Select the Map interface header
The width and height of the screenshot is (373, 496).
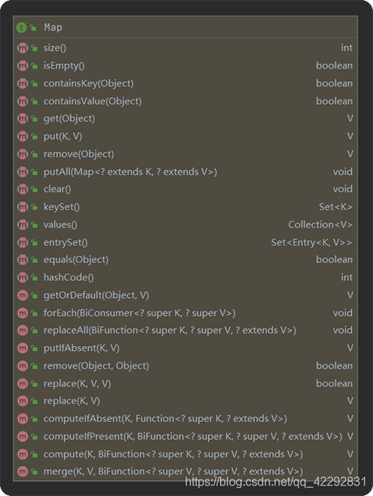click(x=186, y=28)
